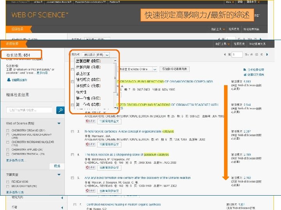Click the magnifier search button in refine panel

(x=60, y=110)
